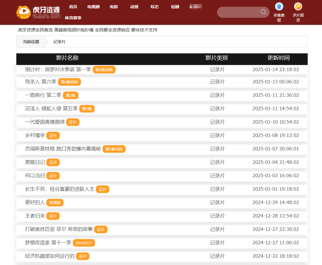Click the 20241227 badge
Screen dimensions: 322x265
point(84,243)
